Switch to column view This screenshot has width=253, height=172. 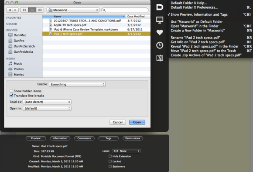[40, 10]
